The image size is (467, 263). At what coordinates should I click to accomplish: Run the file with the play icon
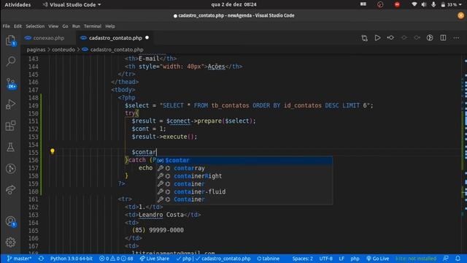377,38
